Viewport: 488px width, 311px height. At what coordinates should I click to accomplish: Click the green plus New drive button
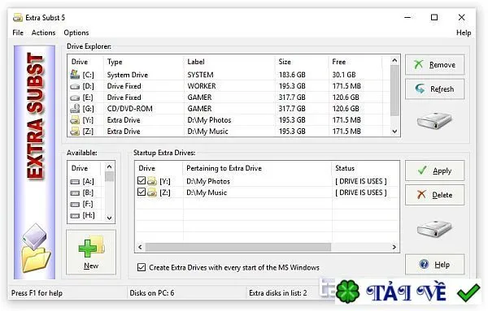91,252
